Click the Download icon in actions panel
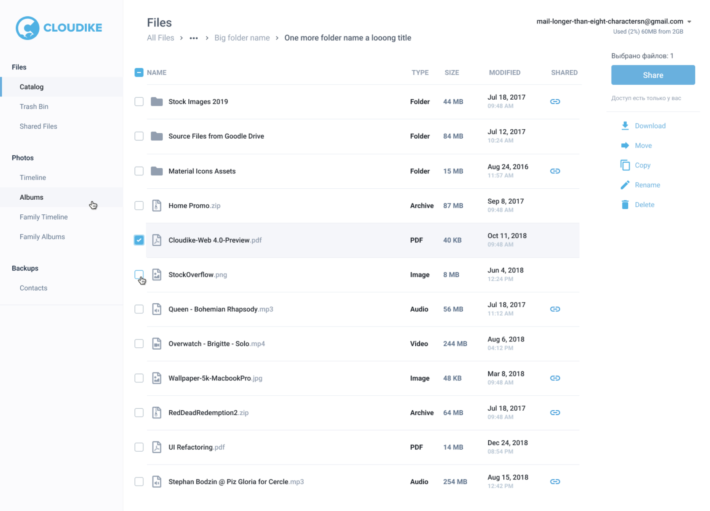Viewport: 710px width, 511px height. point(625,126)
